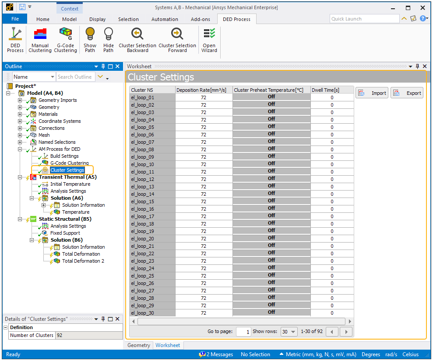Screen dimensions: 433x361
Task: Select Cluster Selection Backward
Action: 137,40
